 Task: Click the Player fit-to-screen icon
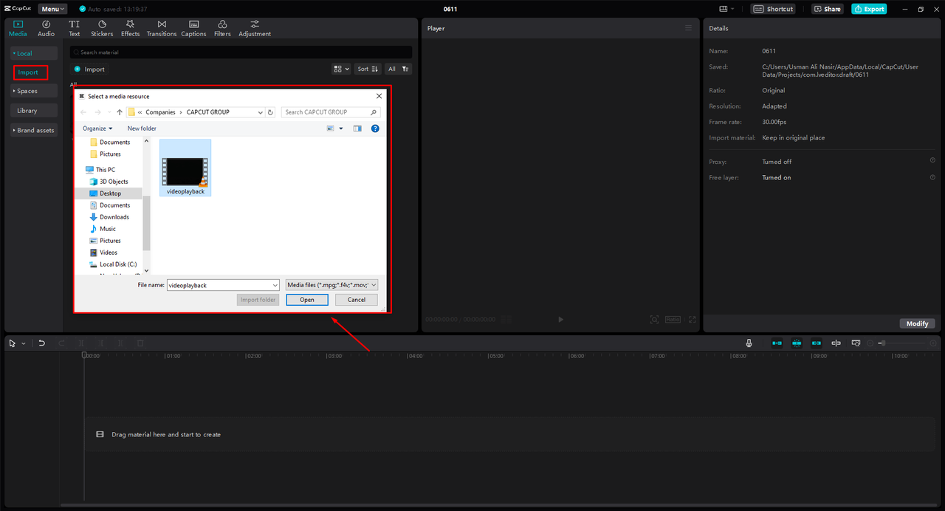point(654,320)
